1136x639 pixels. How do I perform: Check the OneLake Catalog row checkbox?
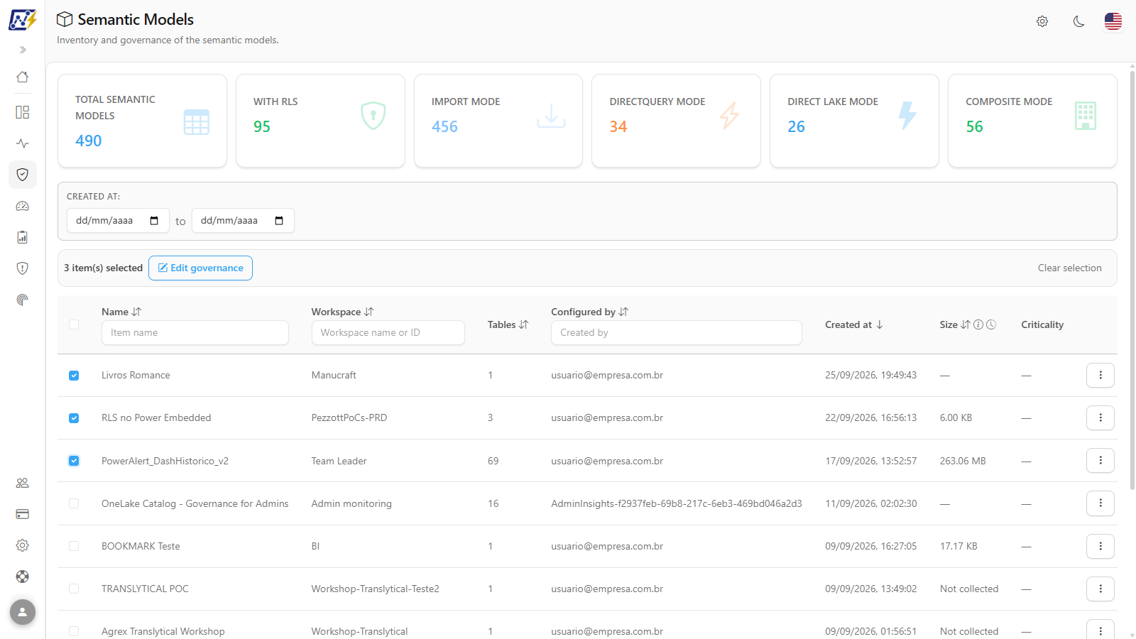[x=74, y=503]
